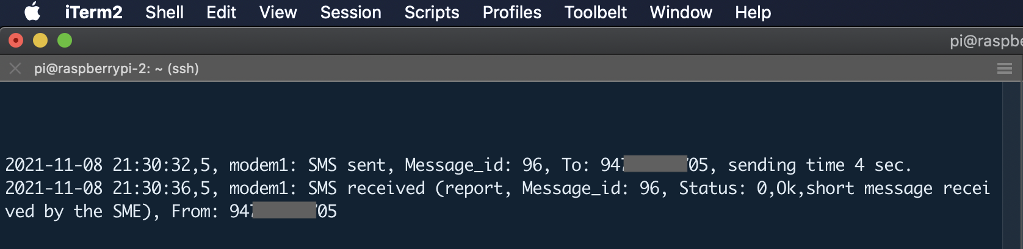
Task: Click the terminal vertical scrollbar track
Action: click(x=1012, y=165)
